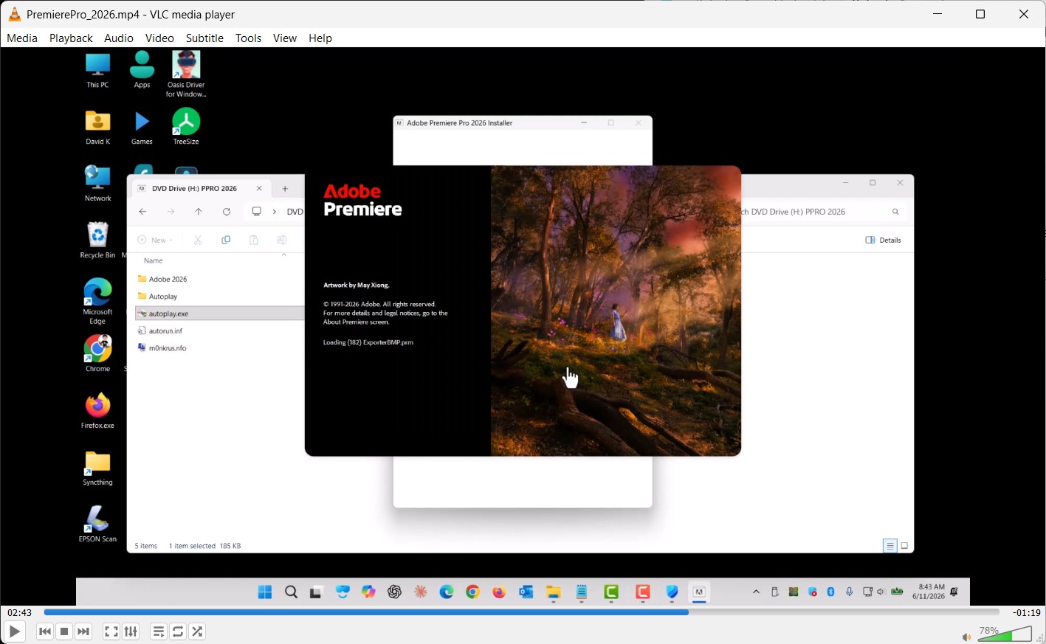Click the Adobe Premiere splash screen artwork
1046x644 pixels.
[616, 311]
